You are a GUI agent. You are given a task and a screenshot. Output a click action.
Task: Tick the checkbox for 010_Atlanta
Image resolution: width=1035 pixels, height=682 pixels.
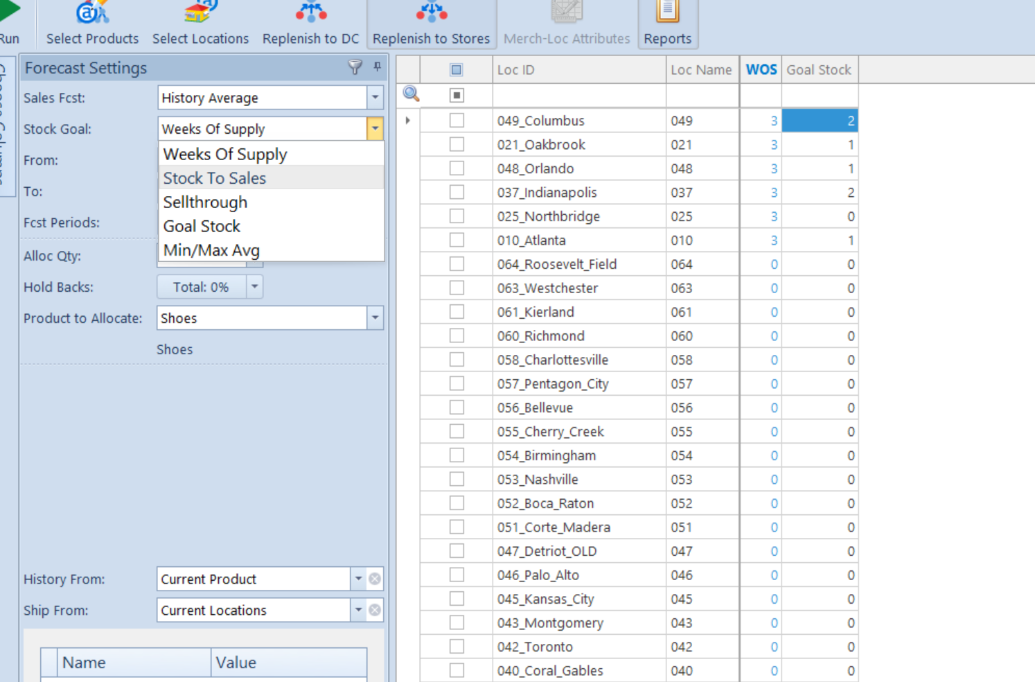457,241
